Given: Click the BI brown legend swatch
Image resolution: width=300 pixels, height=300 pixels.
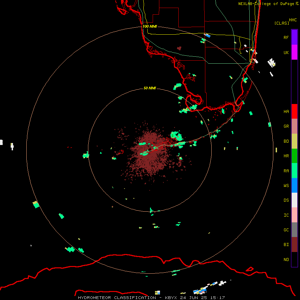Looking at the screenshot, I should pos(294,245).
